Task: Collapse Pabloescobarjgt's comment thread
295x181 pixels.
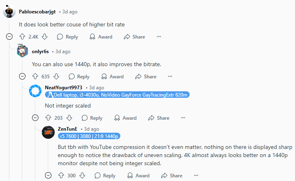Action: pos(9,37)
